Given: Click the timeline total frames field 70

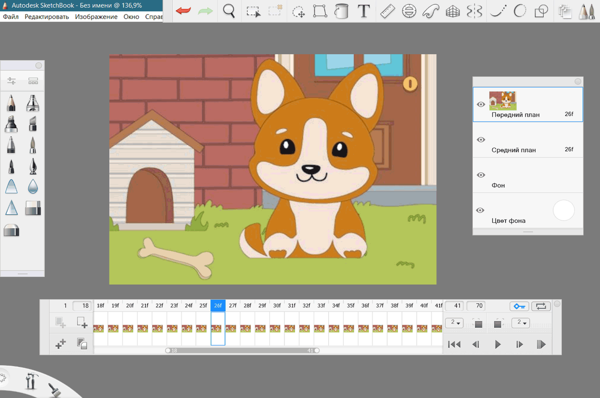Looking at the screenshot, I should 475,305.
